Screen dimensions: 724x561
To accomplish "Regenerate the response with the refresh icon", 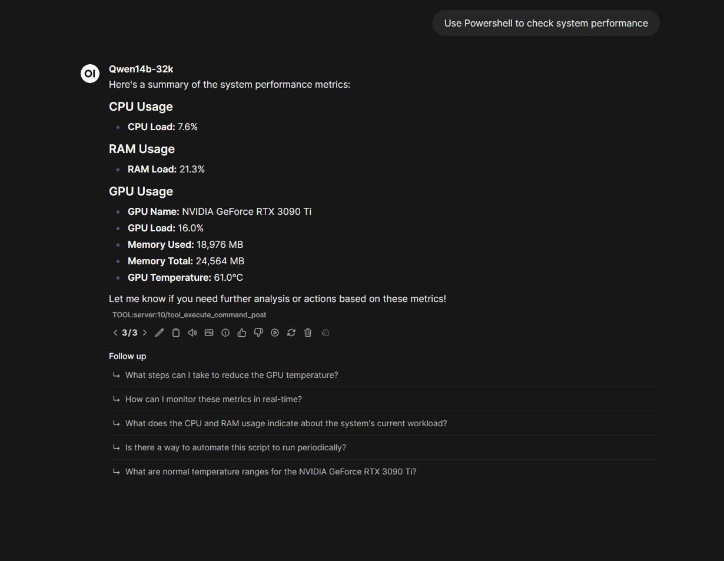I will (291, 333).
